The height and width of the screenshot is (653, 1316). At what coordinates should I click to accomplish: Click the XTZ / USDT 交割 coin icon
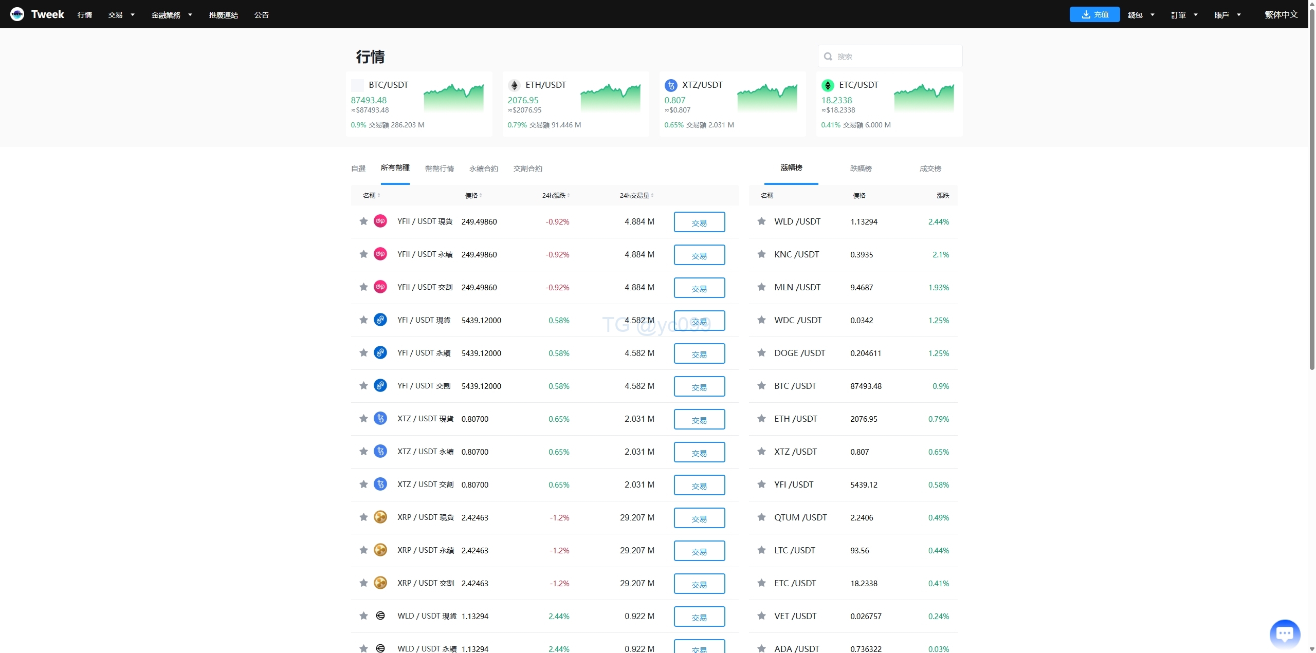(x=380, y=484)
